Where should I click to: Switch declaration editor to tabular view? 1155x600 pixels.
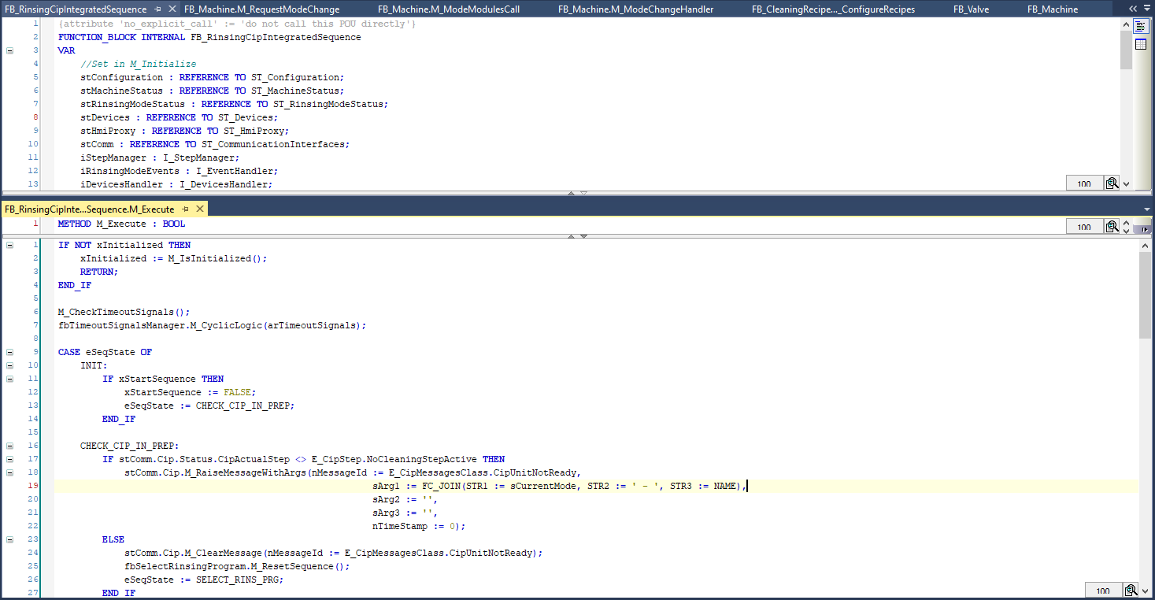coord(1140,44)
